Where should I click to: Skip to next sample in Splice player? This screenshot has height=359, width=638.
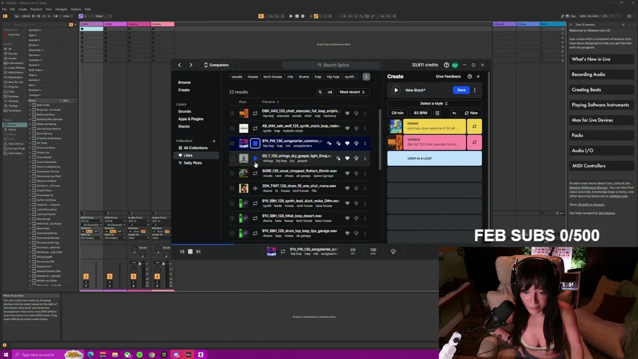[198, 252]
